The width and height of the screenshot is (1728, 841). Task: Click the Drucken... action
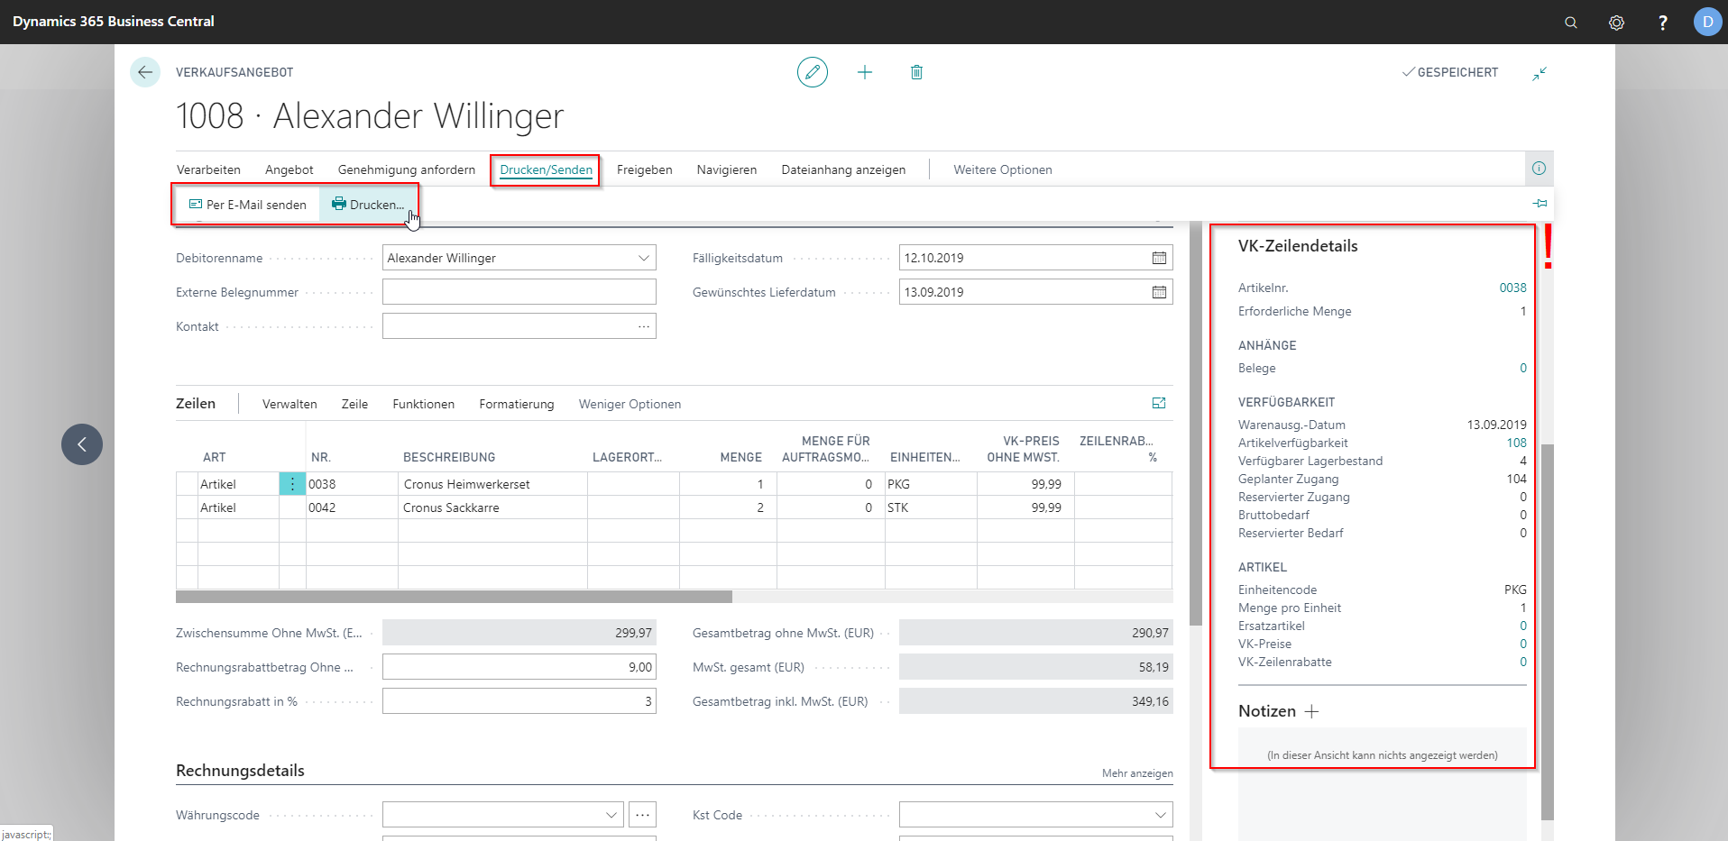point(368,205)
